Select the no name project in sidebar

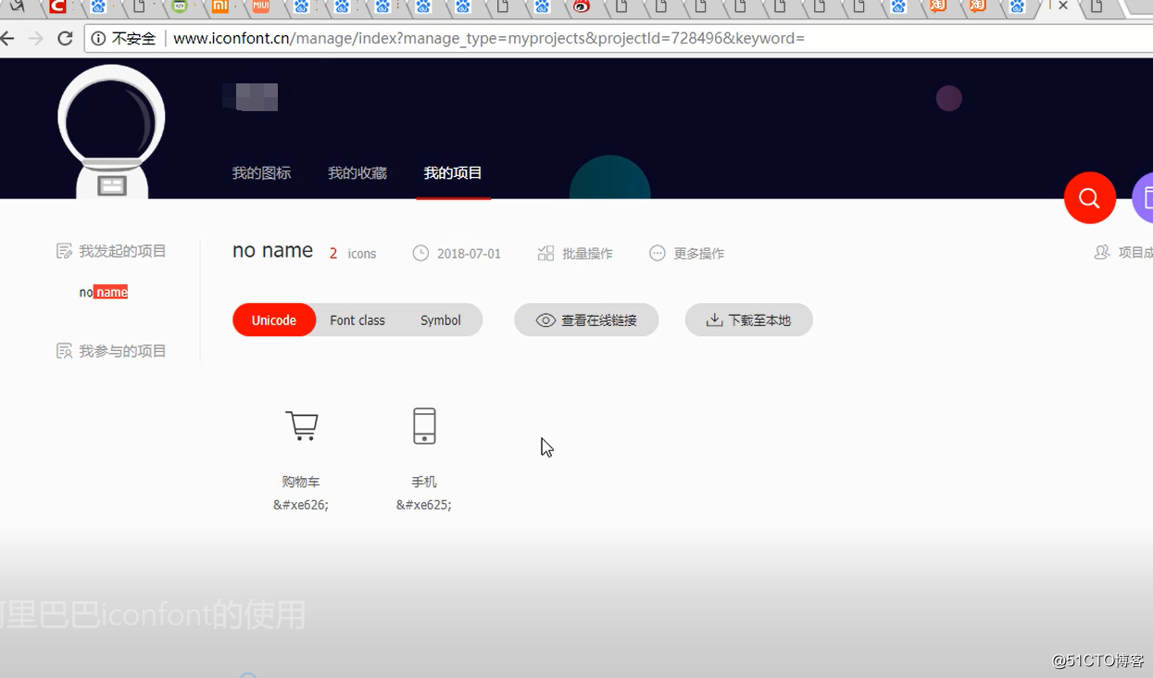point(104,293)
